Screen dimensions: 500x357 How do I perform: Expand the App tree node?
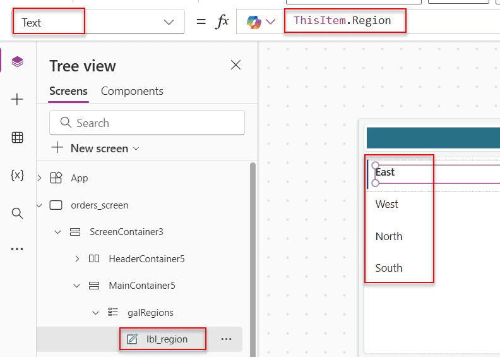click(40, 178)
